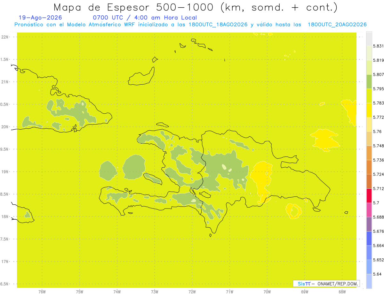The height and width of the screenshot is (296, 384).
Task: Click the 75W longitude axis label
Action: click(x=79, y=292)
